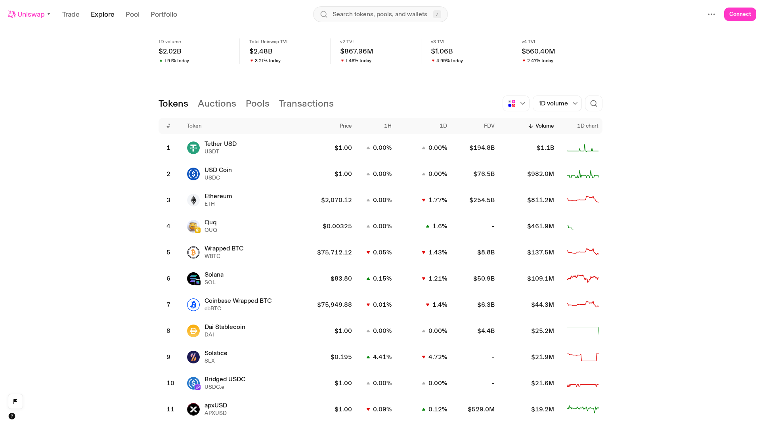Click the Connect wallet button
The width and height of the screenshot is (761, 428).
740,14
